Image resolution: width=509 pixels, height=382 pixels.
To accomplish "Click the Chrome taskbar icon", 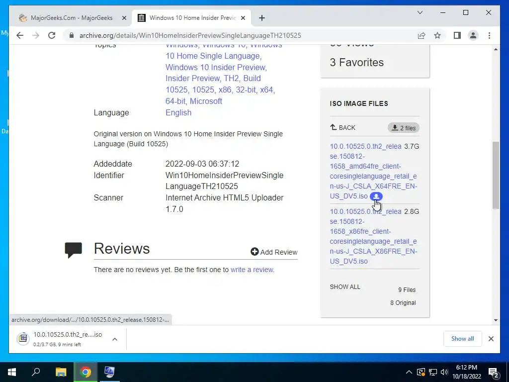I will [x=85, y=372].
